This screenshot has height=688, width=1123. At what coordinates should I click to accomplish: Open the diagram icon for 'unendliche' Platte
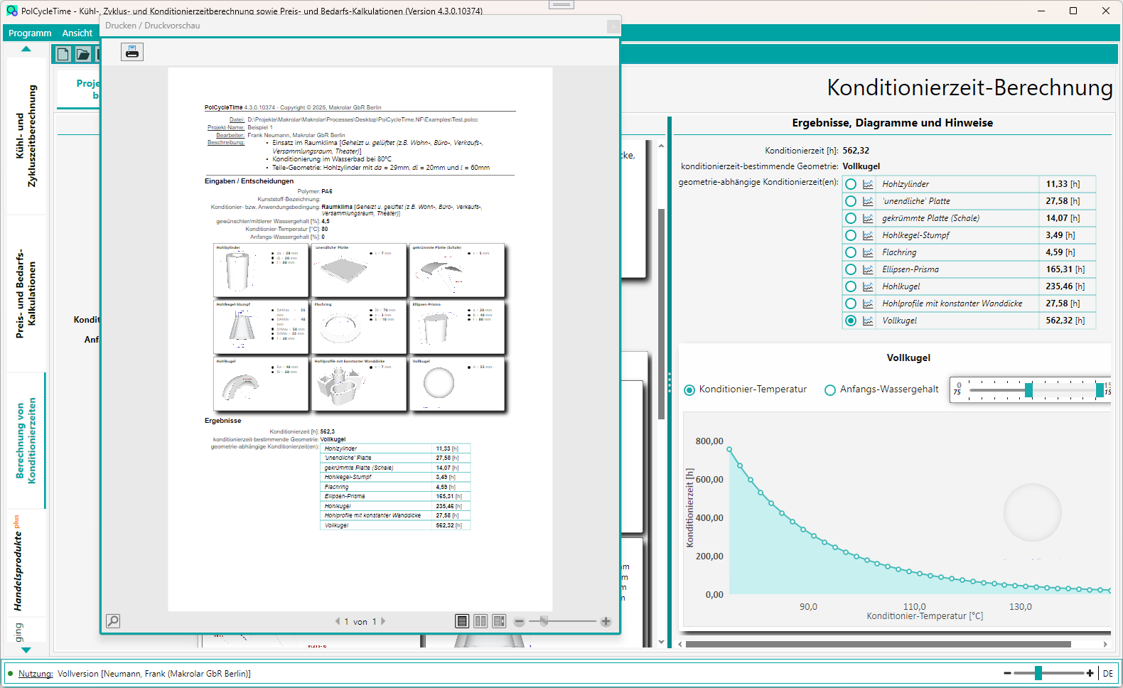tap(868, 201)
